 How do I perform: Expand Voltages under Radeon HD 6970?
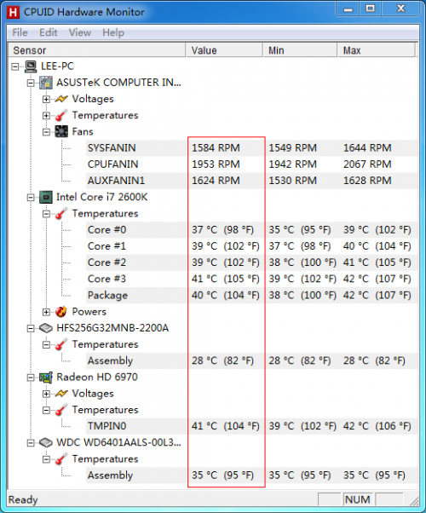[46, 394]
